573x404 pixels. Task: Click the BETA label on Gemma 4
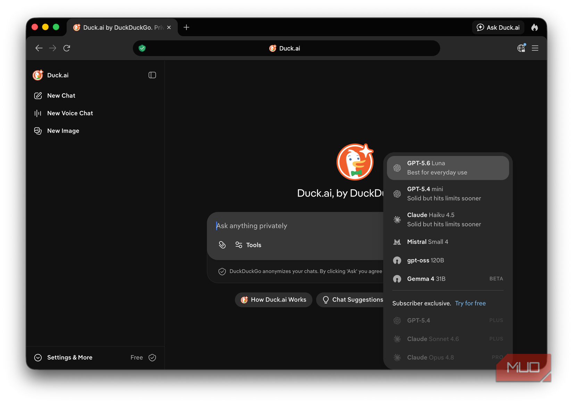(496, 279)
